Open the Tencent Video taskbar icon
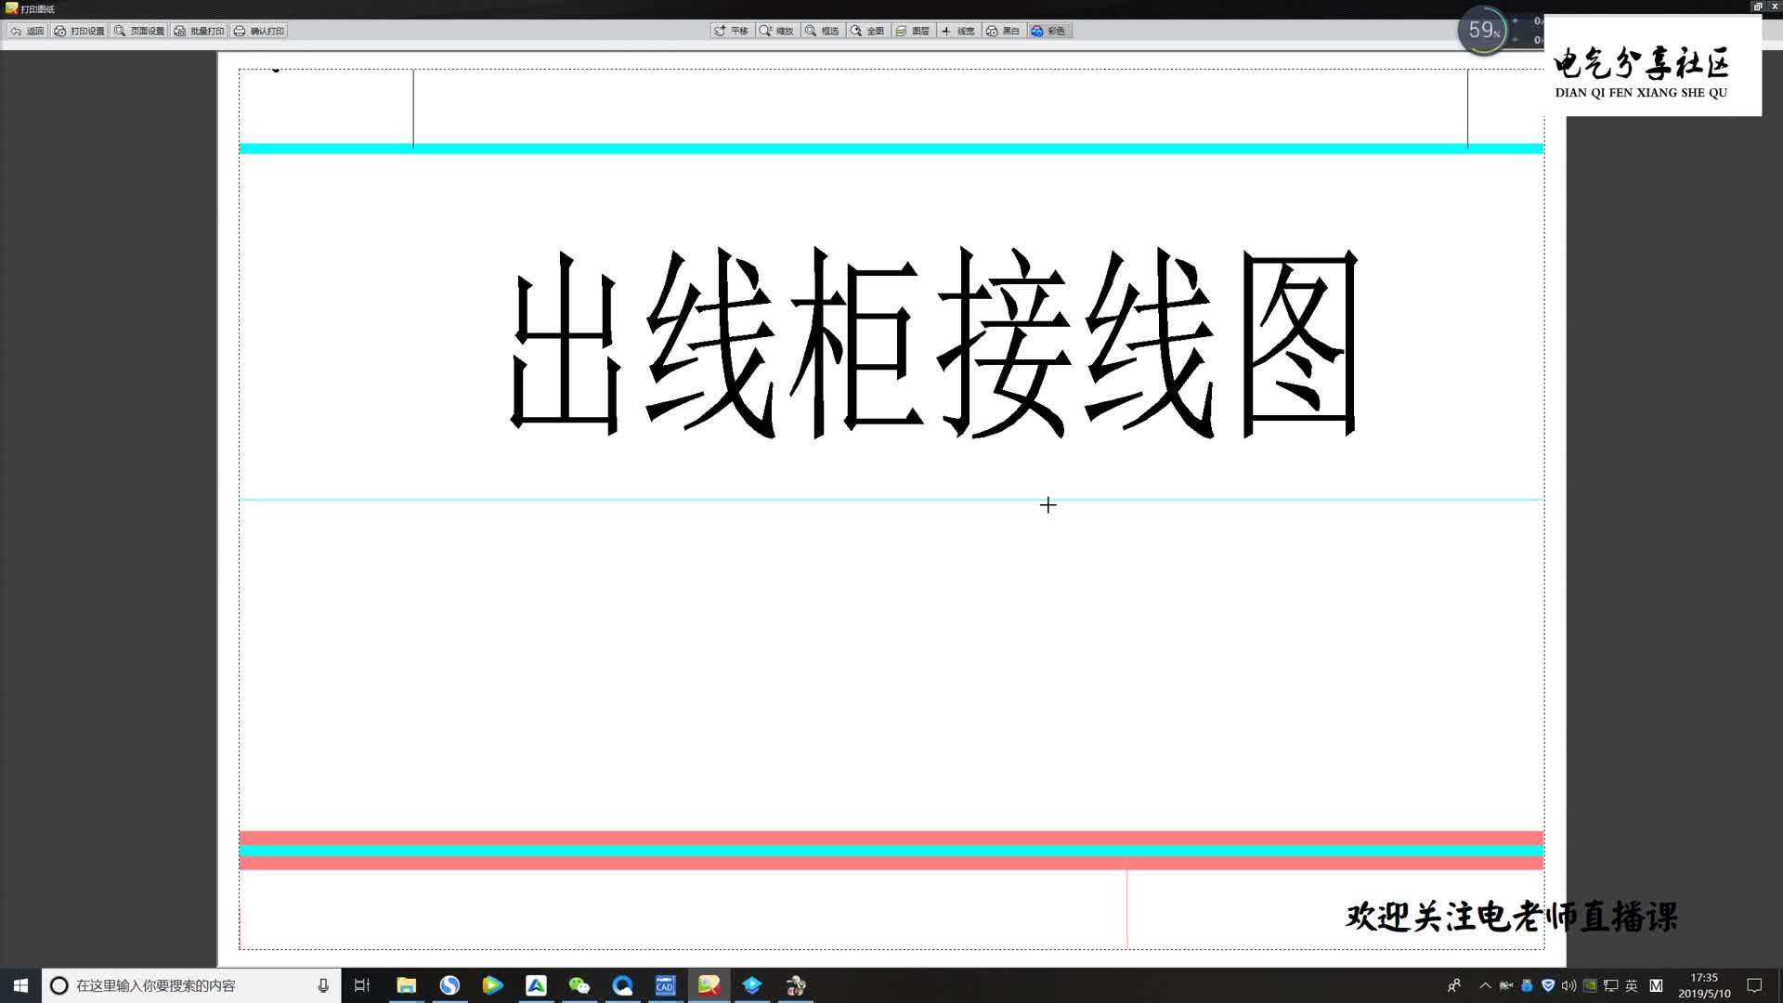Viewport: 1783px width, 1003px height. coord(492,985)
